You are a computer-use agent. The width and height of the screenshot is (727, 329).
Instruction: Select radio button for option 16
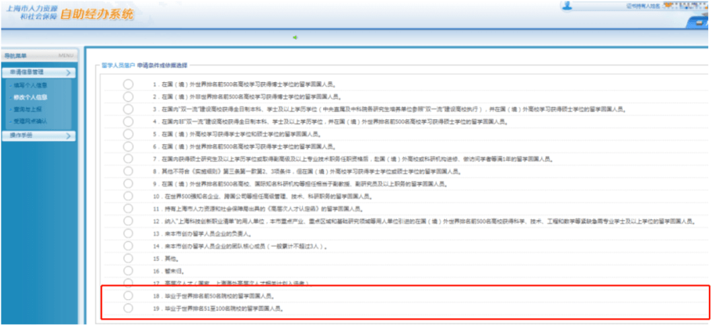(x=129, y=270)
